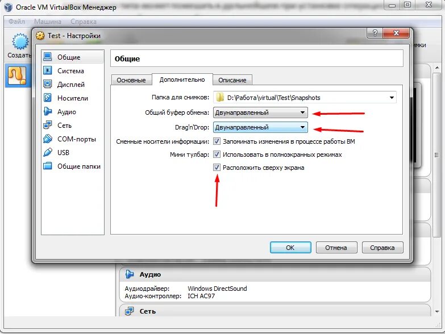Viewport: 445px width, 334px height.
Task: Click Windows DirectSound audio driver value
Action: [x=217, y=289]
